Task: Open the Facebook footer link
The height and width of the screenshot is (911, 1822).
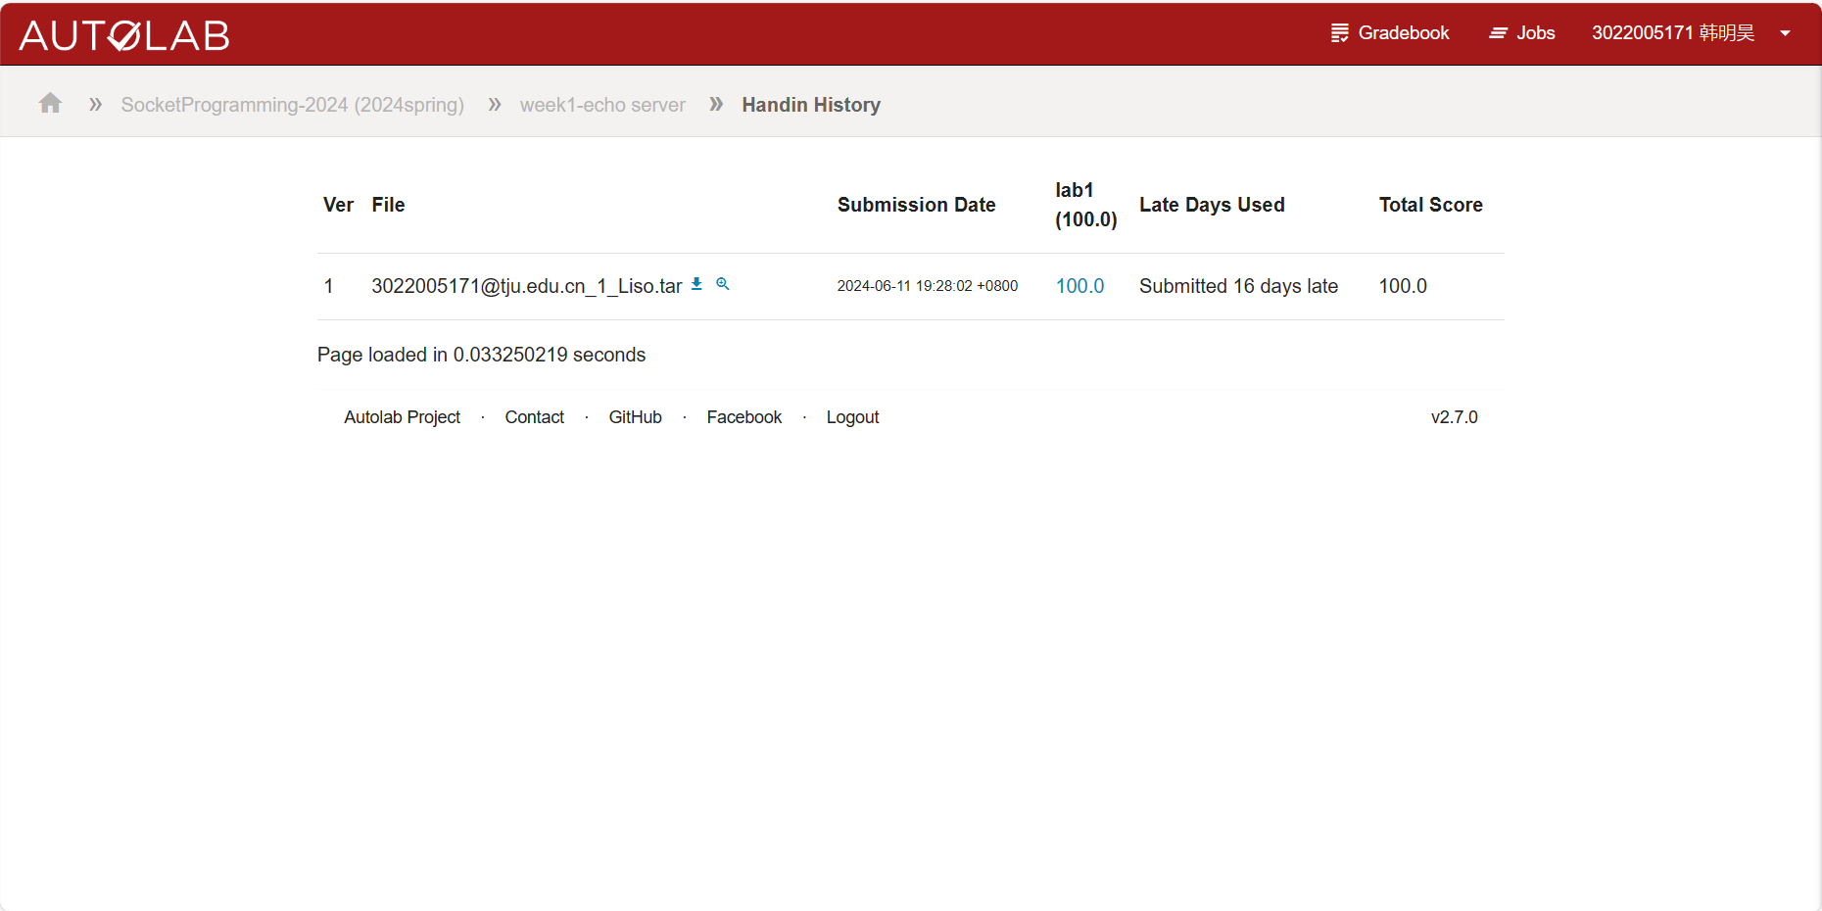Action: (743, 417)
